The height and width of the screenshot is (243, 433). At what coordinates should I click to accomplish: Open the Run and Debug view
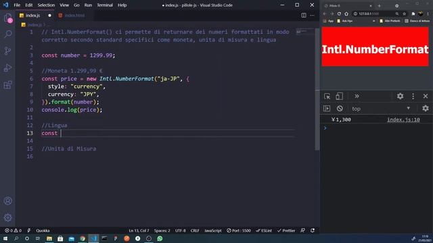coord(8,67)
